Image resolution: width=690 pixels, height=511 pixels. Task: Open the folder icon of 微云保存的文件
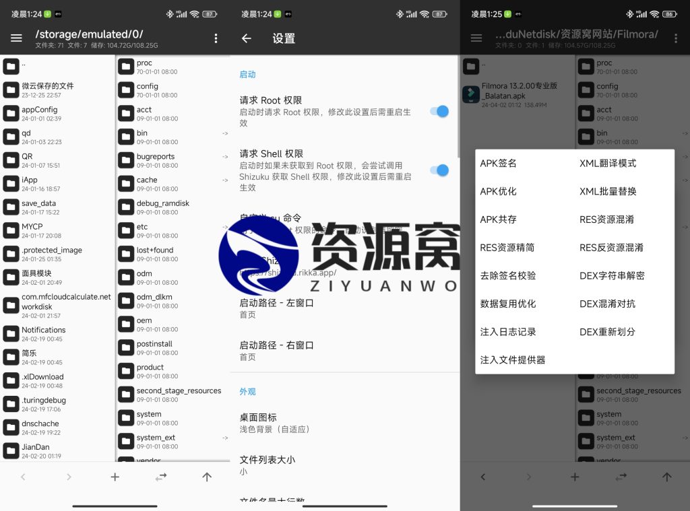[11, 90]
